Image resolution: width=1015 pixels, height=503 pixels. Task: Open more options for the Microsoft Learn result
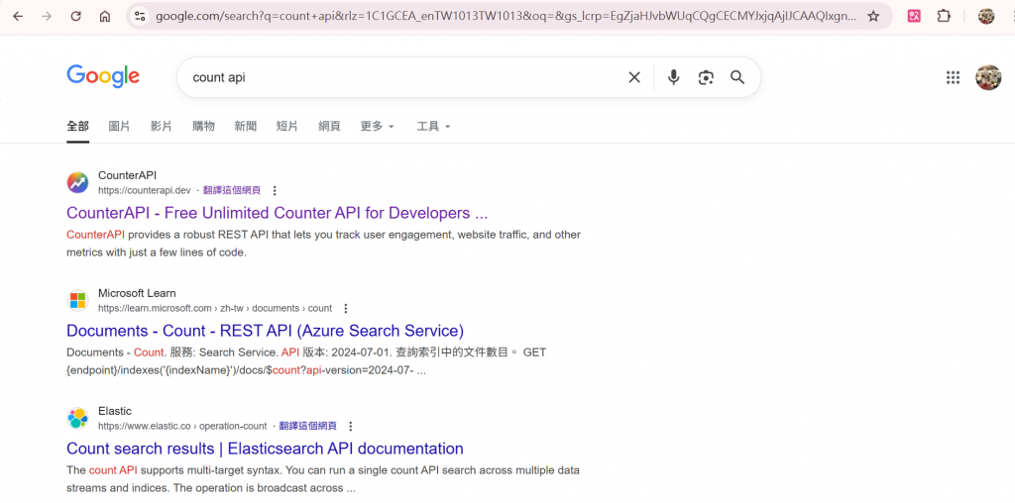click(x=346, y=308)
